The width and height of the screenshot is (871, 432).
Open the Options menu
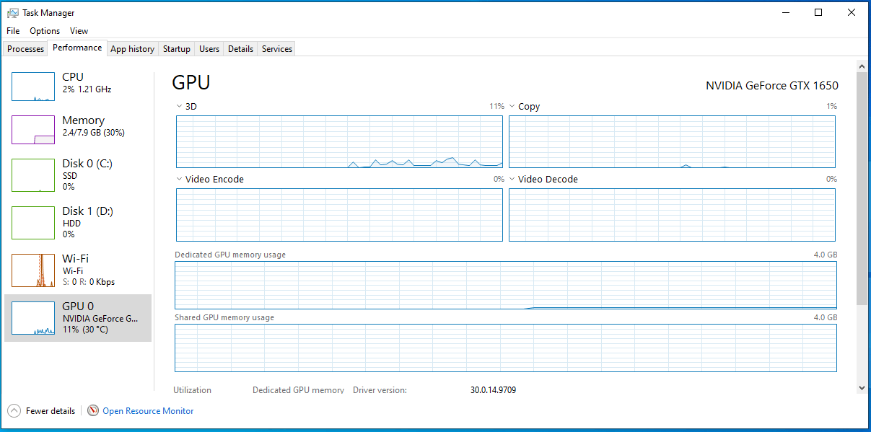pos(45,31)
